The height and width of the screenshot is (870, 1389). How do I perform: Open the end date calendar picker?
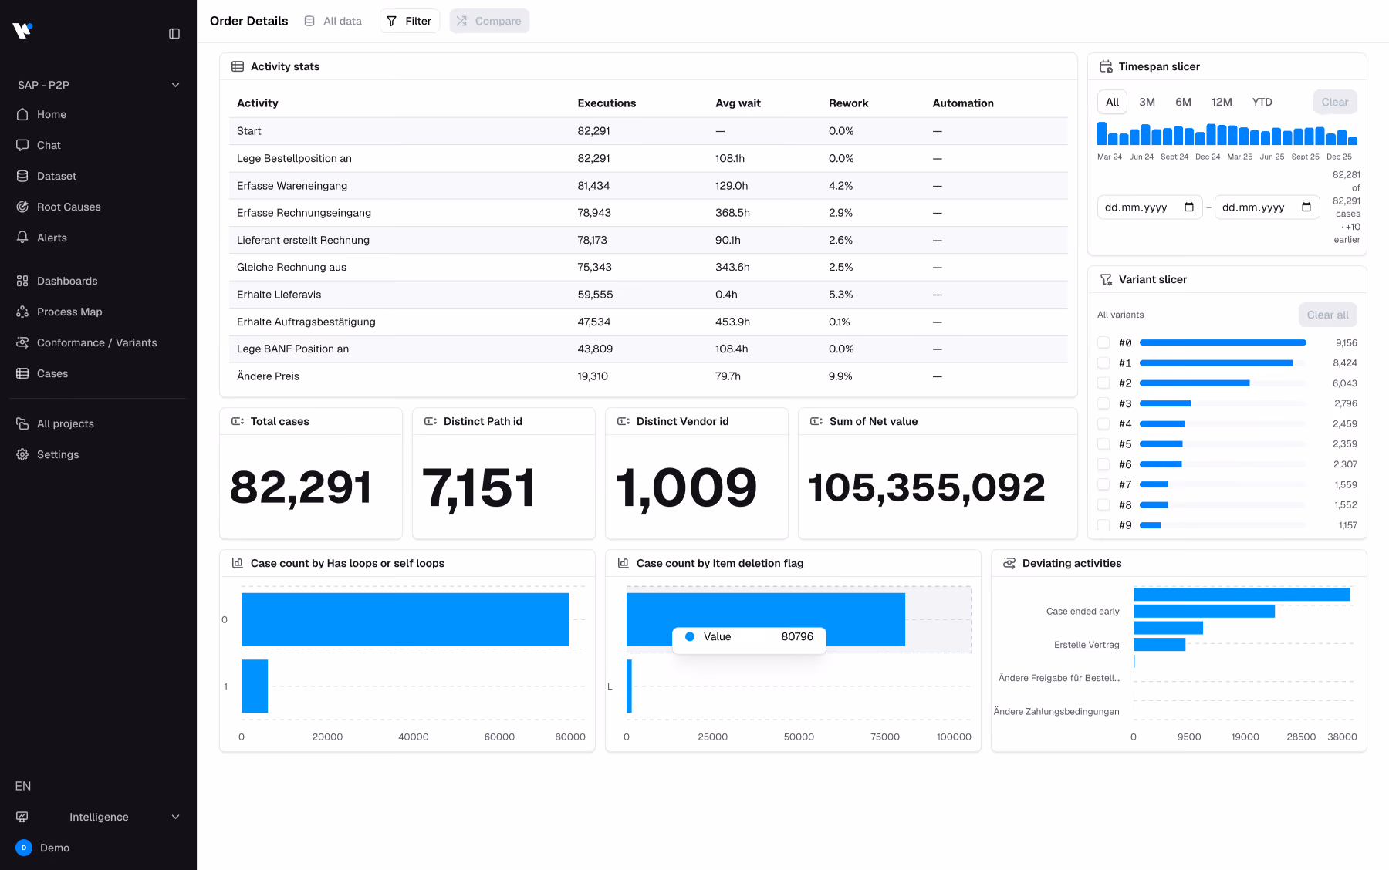pyautogui.click(x=1306, y=207)
